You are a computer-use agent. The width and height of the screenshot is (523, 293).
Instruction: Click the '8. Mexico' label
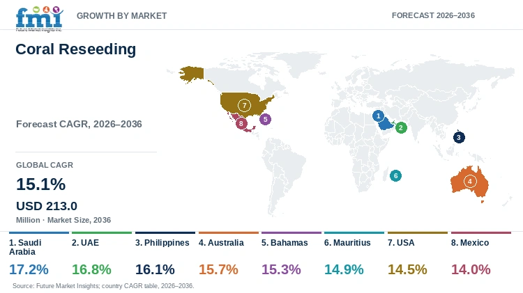point(470,243)
